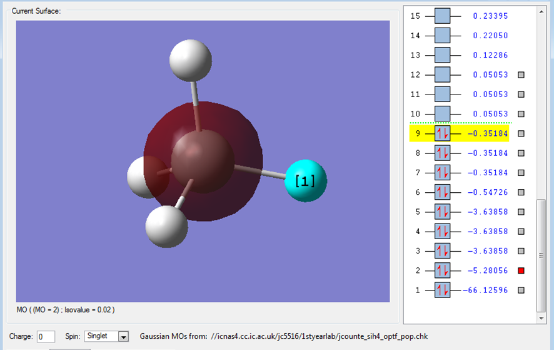This screenshot has width=554, height=350.
Task: Click the cyan atom labeled [1]
Action: 306,181
